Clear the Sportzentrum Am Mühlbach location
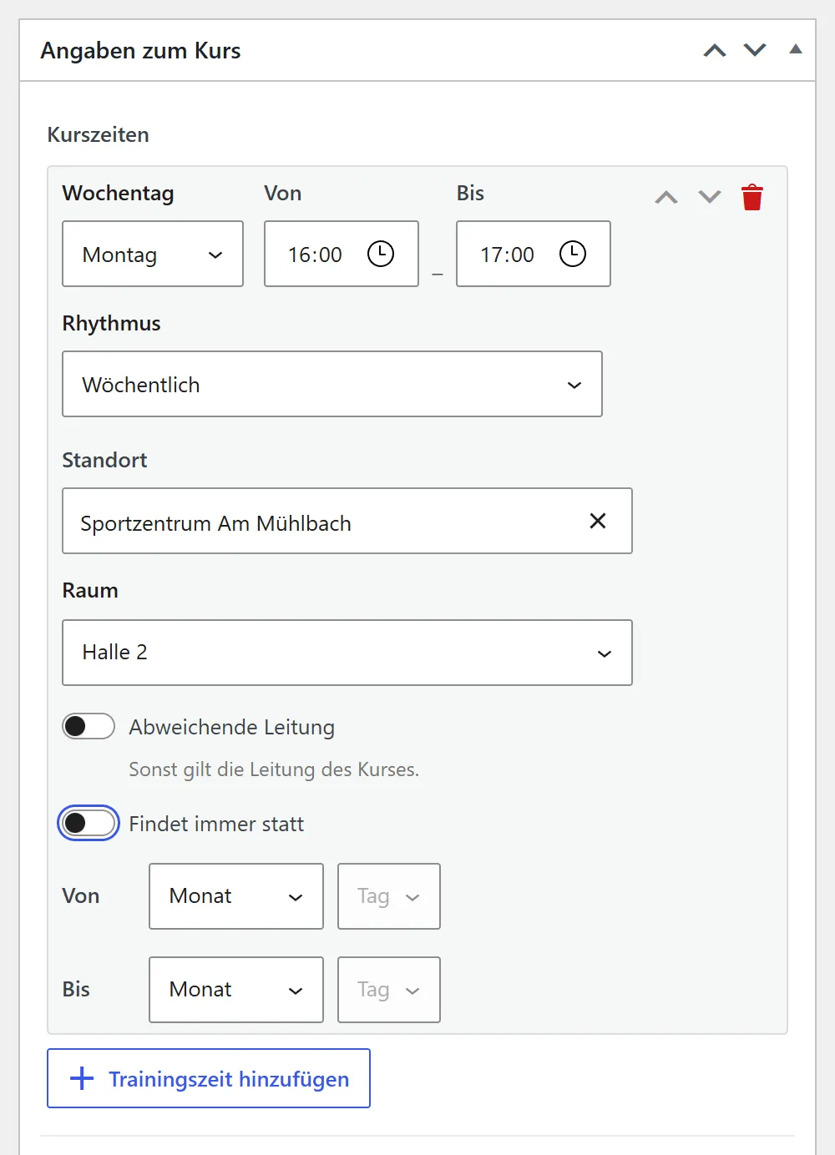 598,521
